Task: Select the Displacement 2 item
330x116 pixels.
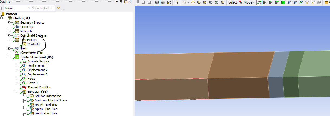Action: point(37,70)
